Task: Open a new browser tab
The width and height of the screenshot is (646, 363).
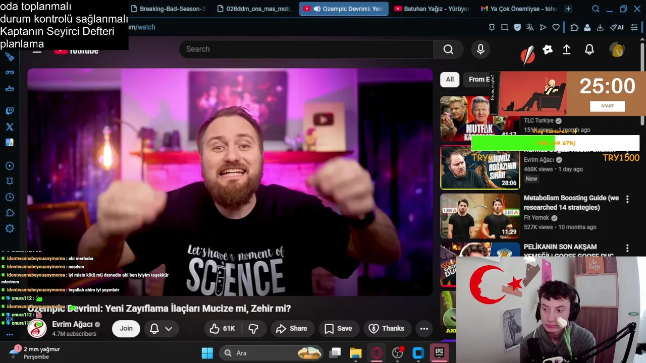Action: point(568,9)
